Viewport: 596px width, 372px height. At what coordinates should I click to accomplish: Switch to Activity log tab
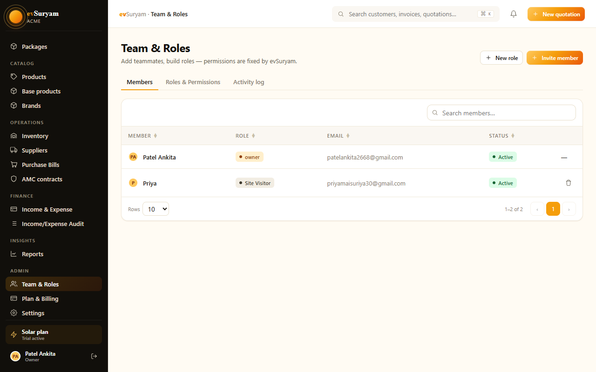pos(249,82)
